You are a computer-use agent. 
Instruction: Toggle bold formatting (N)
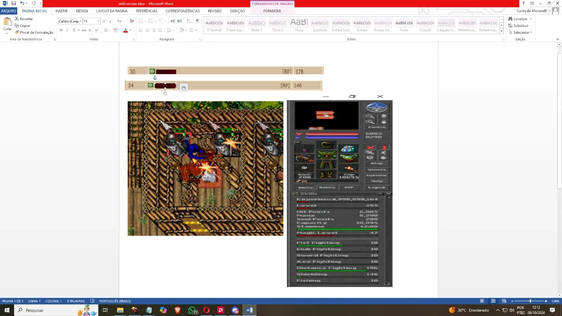point(61,30)
